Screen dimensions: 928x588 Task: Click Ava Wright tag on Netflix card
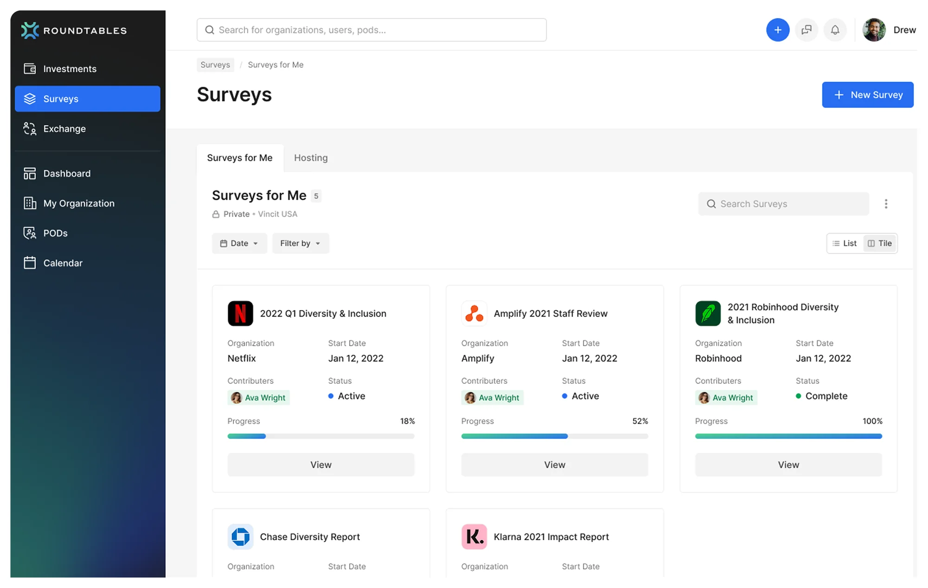pos(258,397)
